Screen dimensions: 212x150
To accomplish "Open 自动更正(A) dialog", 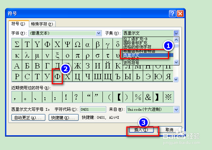I will click(28, 117).
